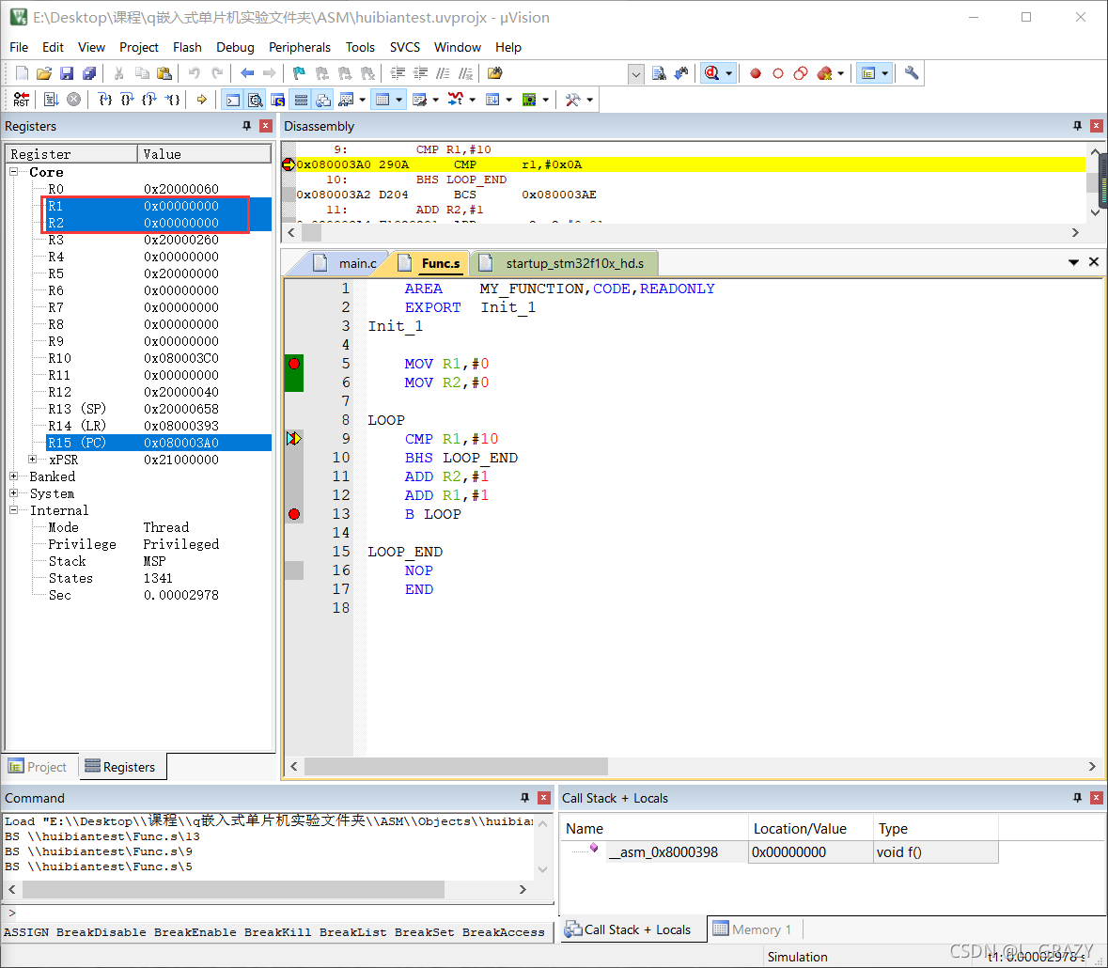Screen dimensions: 1108x968
Task: Collapse the Core register group
Action: pos(13,172)
